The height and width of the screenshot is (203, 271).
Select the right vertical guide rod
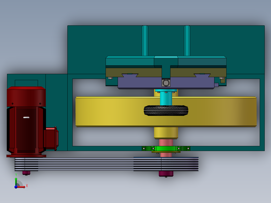[x=187, y=41]
